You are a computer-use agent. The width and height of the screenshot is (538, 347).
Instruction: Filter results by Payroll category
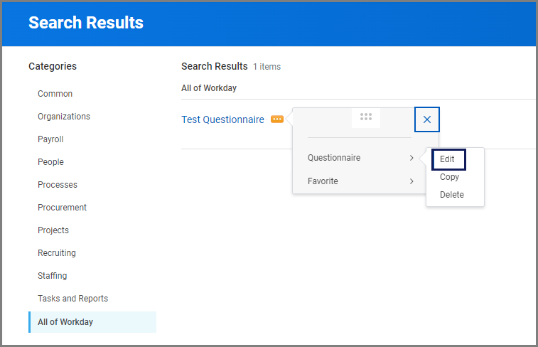[x=50, y=139]
